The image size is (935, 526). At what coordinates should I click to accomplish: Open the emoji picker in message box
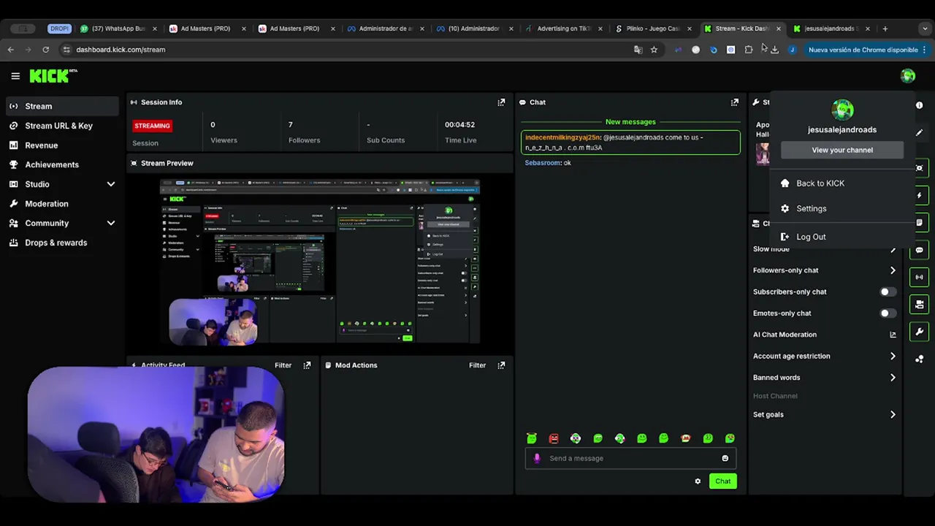(725, 458)
